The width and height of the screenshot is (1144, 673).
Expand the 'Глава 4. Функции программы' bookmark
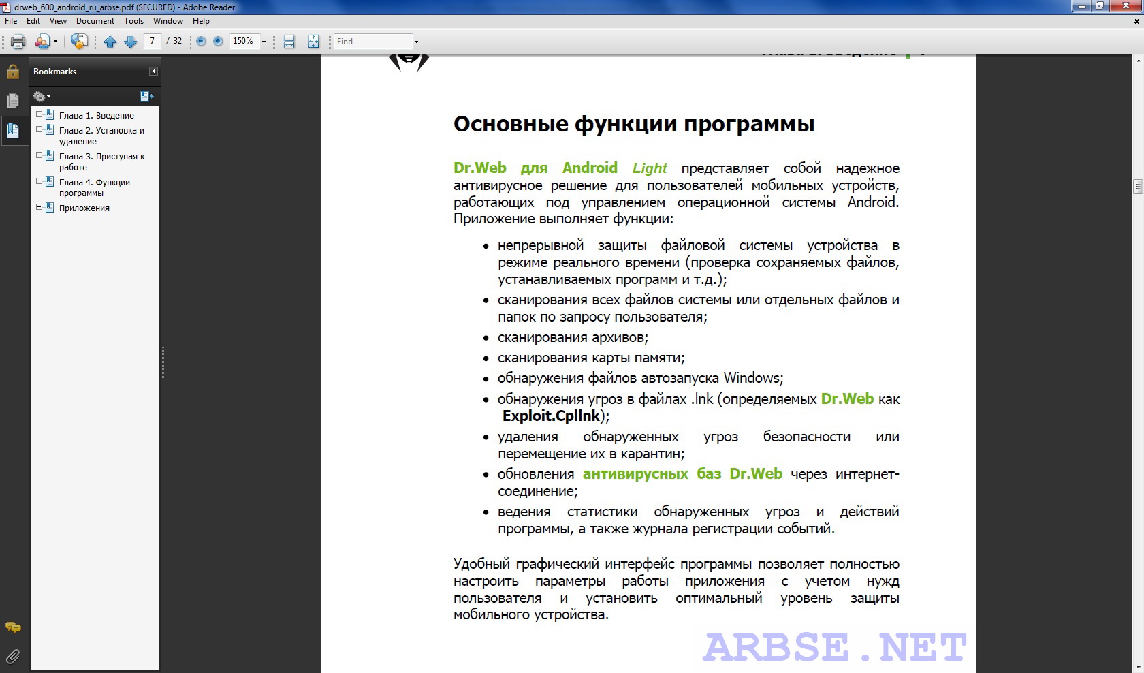click(x=39, y=181)
